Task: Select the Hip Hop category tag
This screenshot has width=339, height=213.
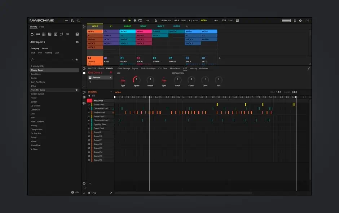Action: 48,53
